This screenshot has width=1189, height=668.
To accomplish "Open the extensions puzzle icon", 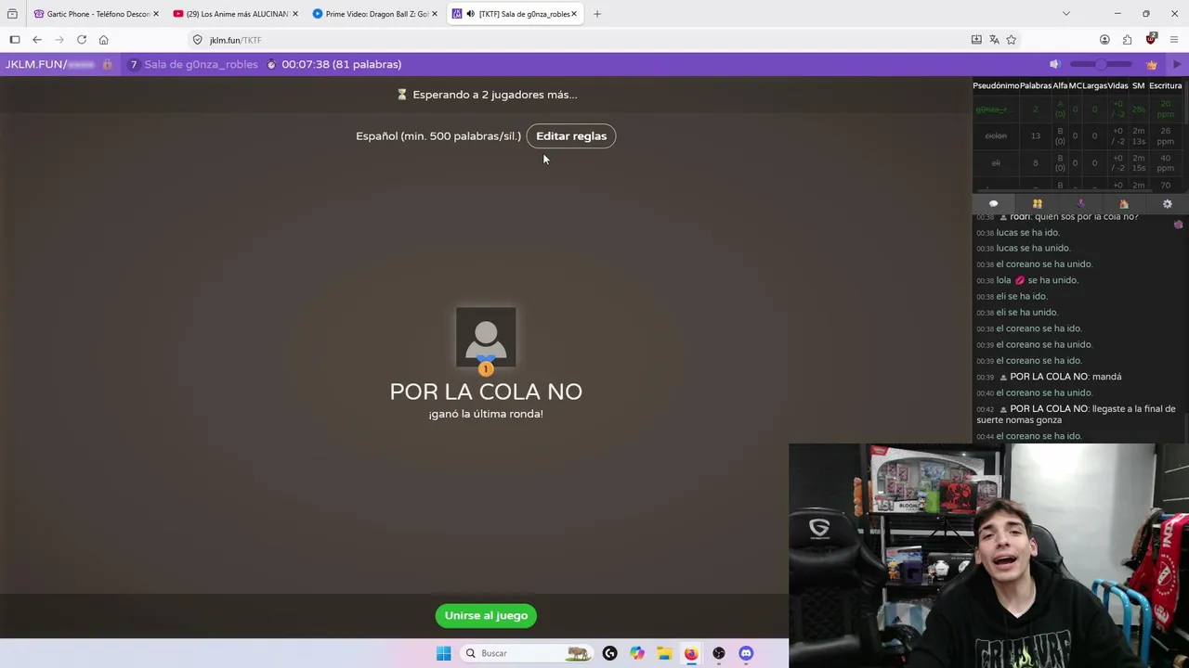I will point(1127,40).
